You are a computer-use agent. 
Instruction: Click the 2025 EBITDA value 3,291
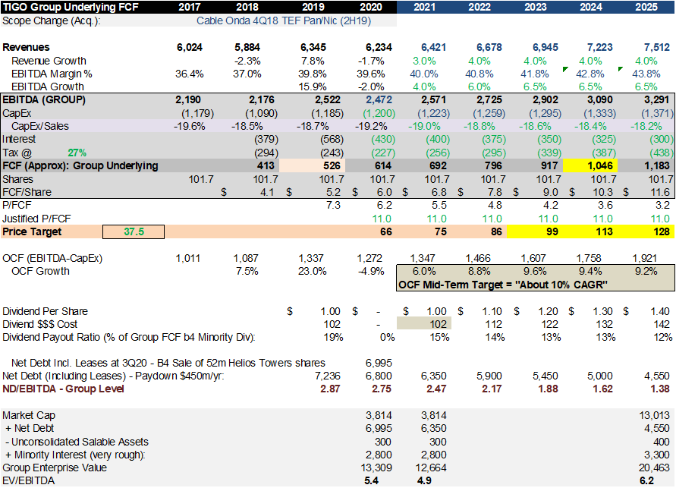point(656,99)
